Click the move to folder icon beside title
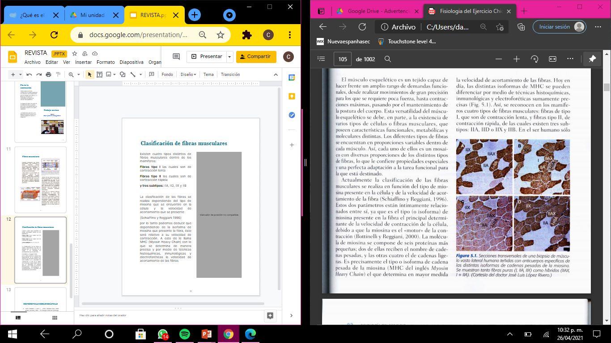Viewport: 611px width, 343px height. pyautogui.click(x=85, y=54)
